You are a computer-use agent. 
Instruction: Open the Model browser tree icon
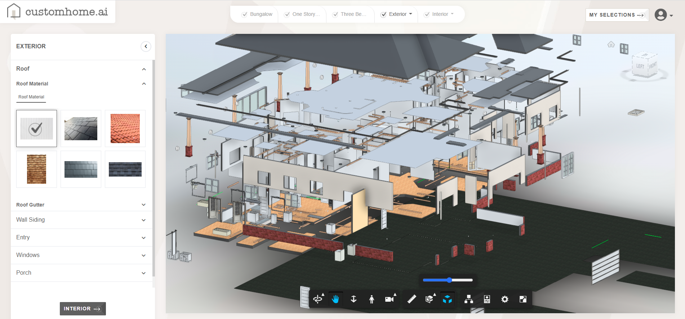469,299
